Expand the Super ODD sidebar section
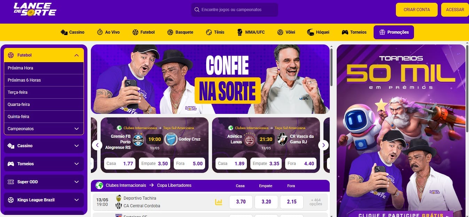This screenshot has width=469, height=217. 44,182
